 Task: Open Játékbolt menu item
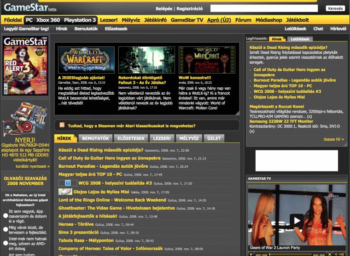(x=297, y=20)
